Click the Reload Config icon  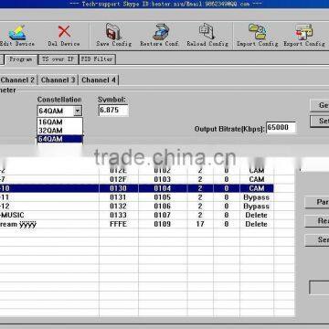(207, 32)
